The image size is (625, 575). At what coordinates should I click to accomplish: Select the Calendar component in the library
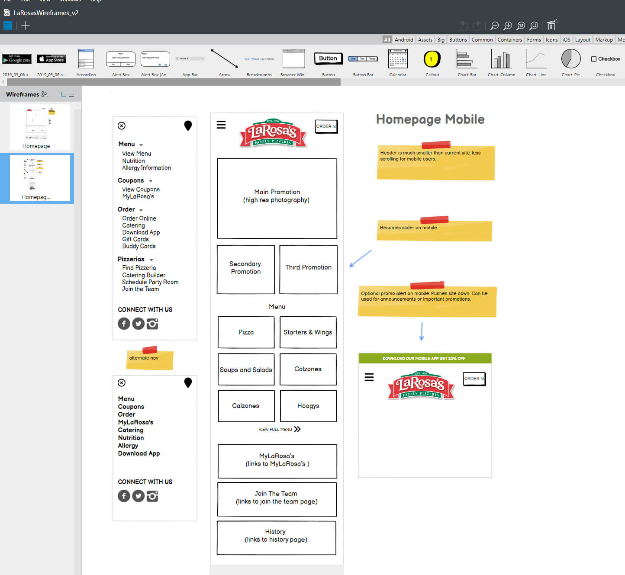(397, 59)
